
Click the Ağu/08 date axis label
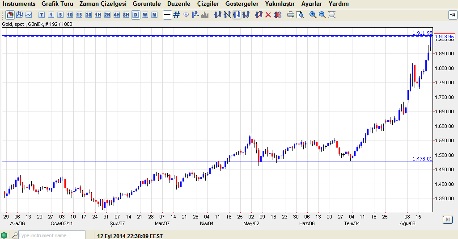[x=407, y=223]
